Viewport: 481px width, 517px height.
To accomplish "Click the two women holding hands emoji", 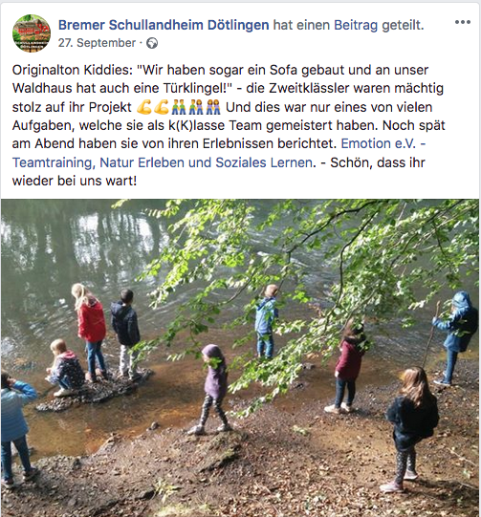I will click(x=213, y=107).
